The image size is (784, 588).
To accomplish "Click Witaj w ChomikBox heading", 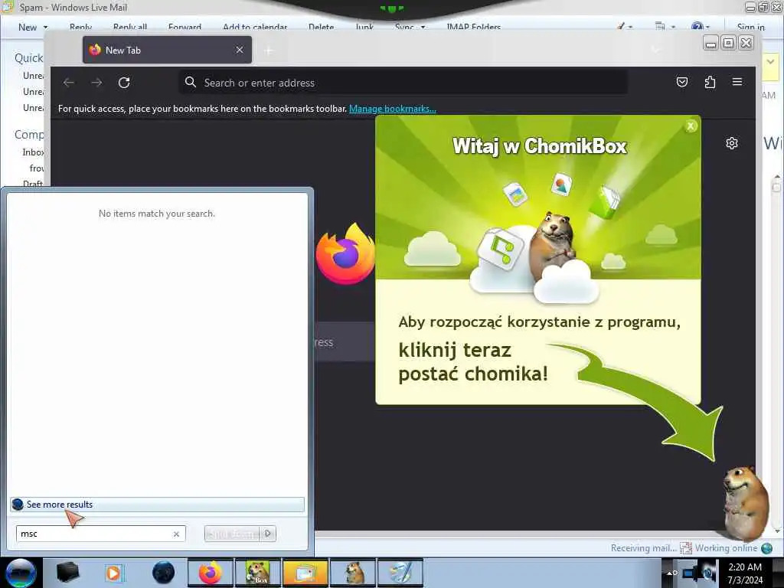I will pos(540,146).
